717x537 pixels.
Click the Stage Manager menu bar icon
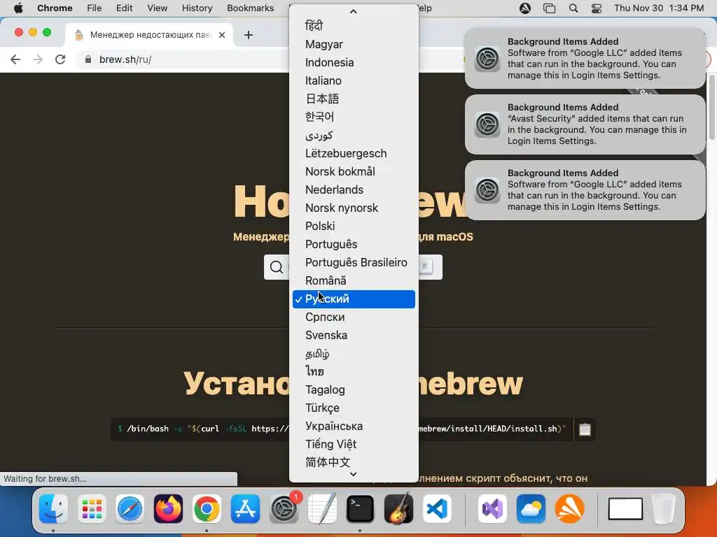coord(549,8)
